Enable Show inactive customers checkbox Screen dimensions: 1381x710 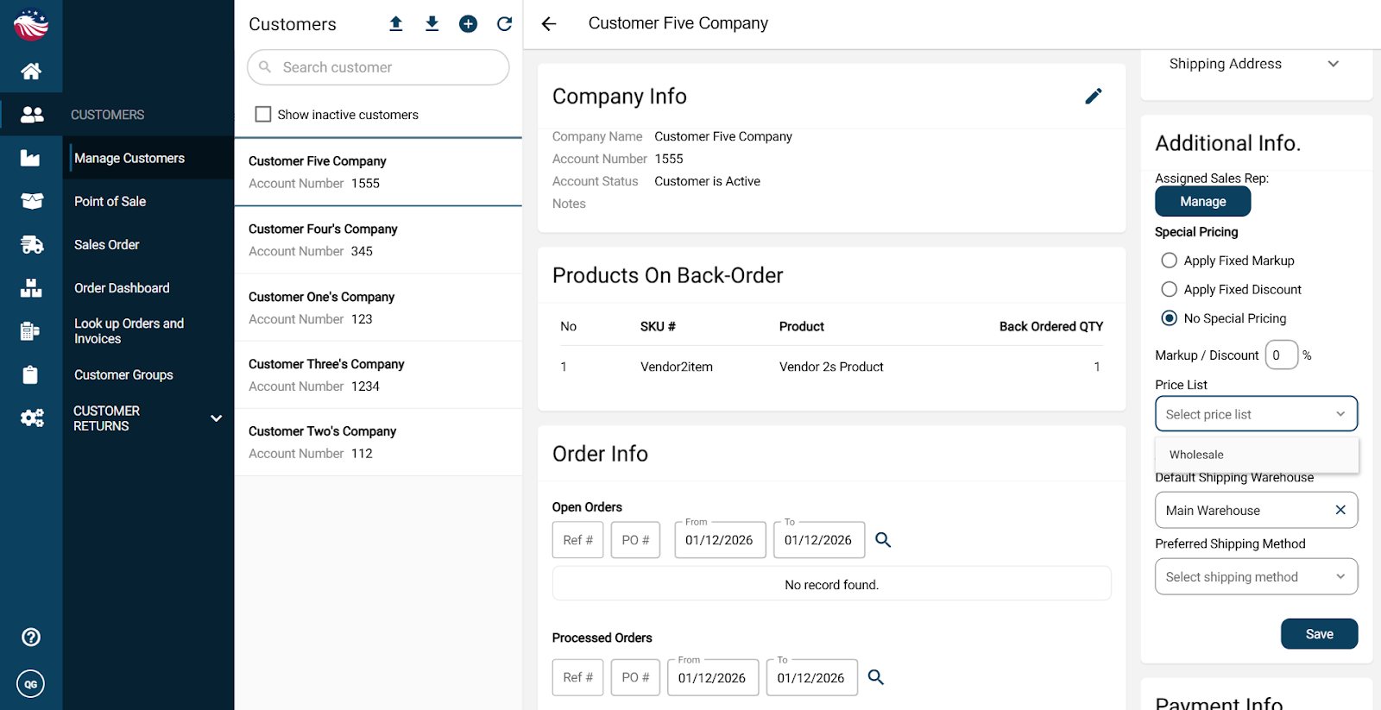click(263, 114)
